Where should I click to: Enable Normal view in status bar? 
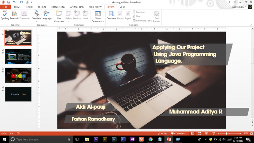click(x=193, y=133)
